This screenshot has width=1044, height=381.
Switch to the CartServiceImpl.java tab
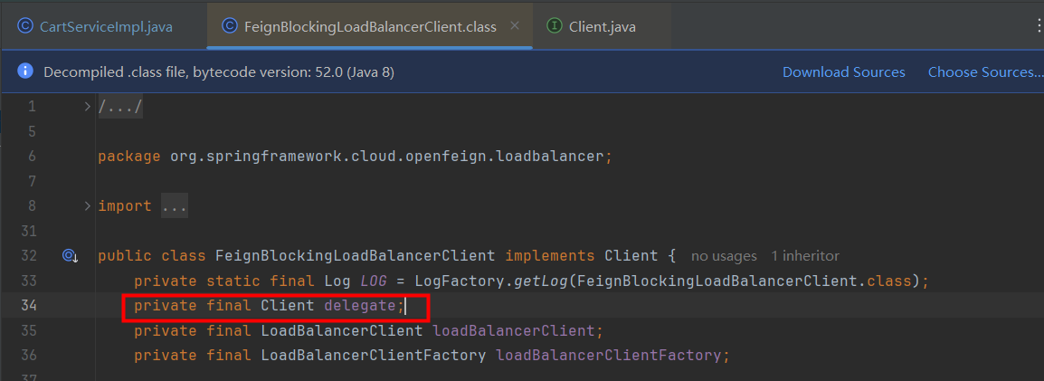[106, 26]
